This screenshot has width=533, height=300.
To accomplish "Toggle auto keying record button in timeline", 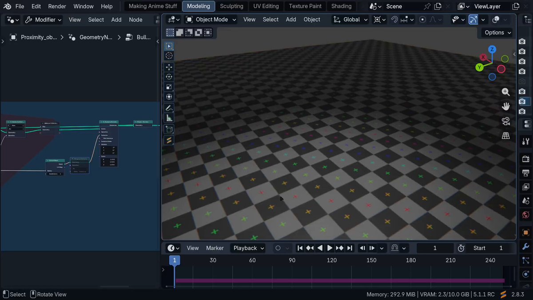I will click(278, 248).
